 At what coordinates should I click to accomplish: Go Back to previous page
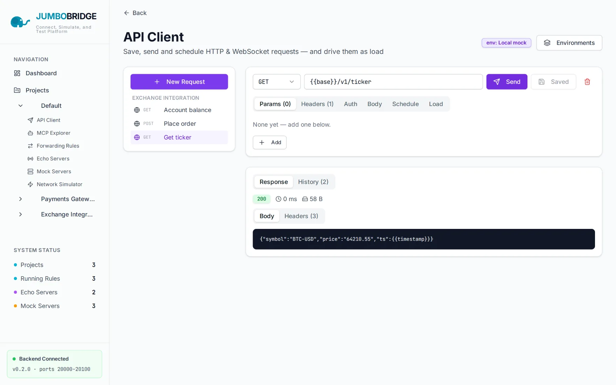coord(135,13)
